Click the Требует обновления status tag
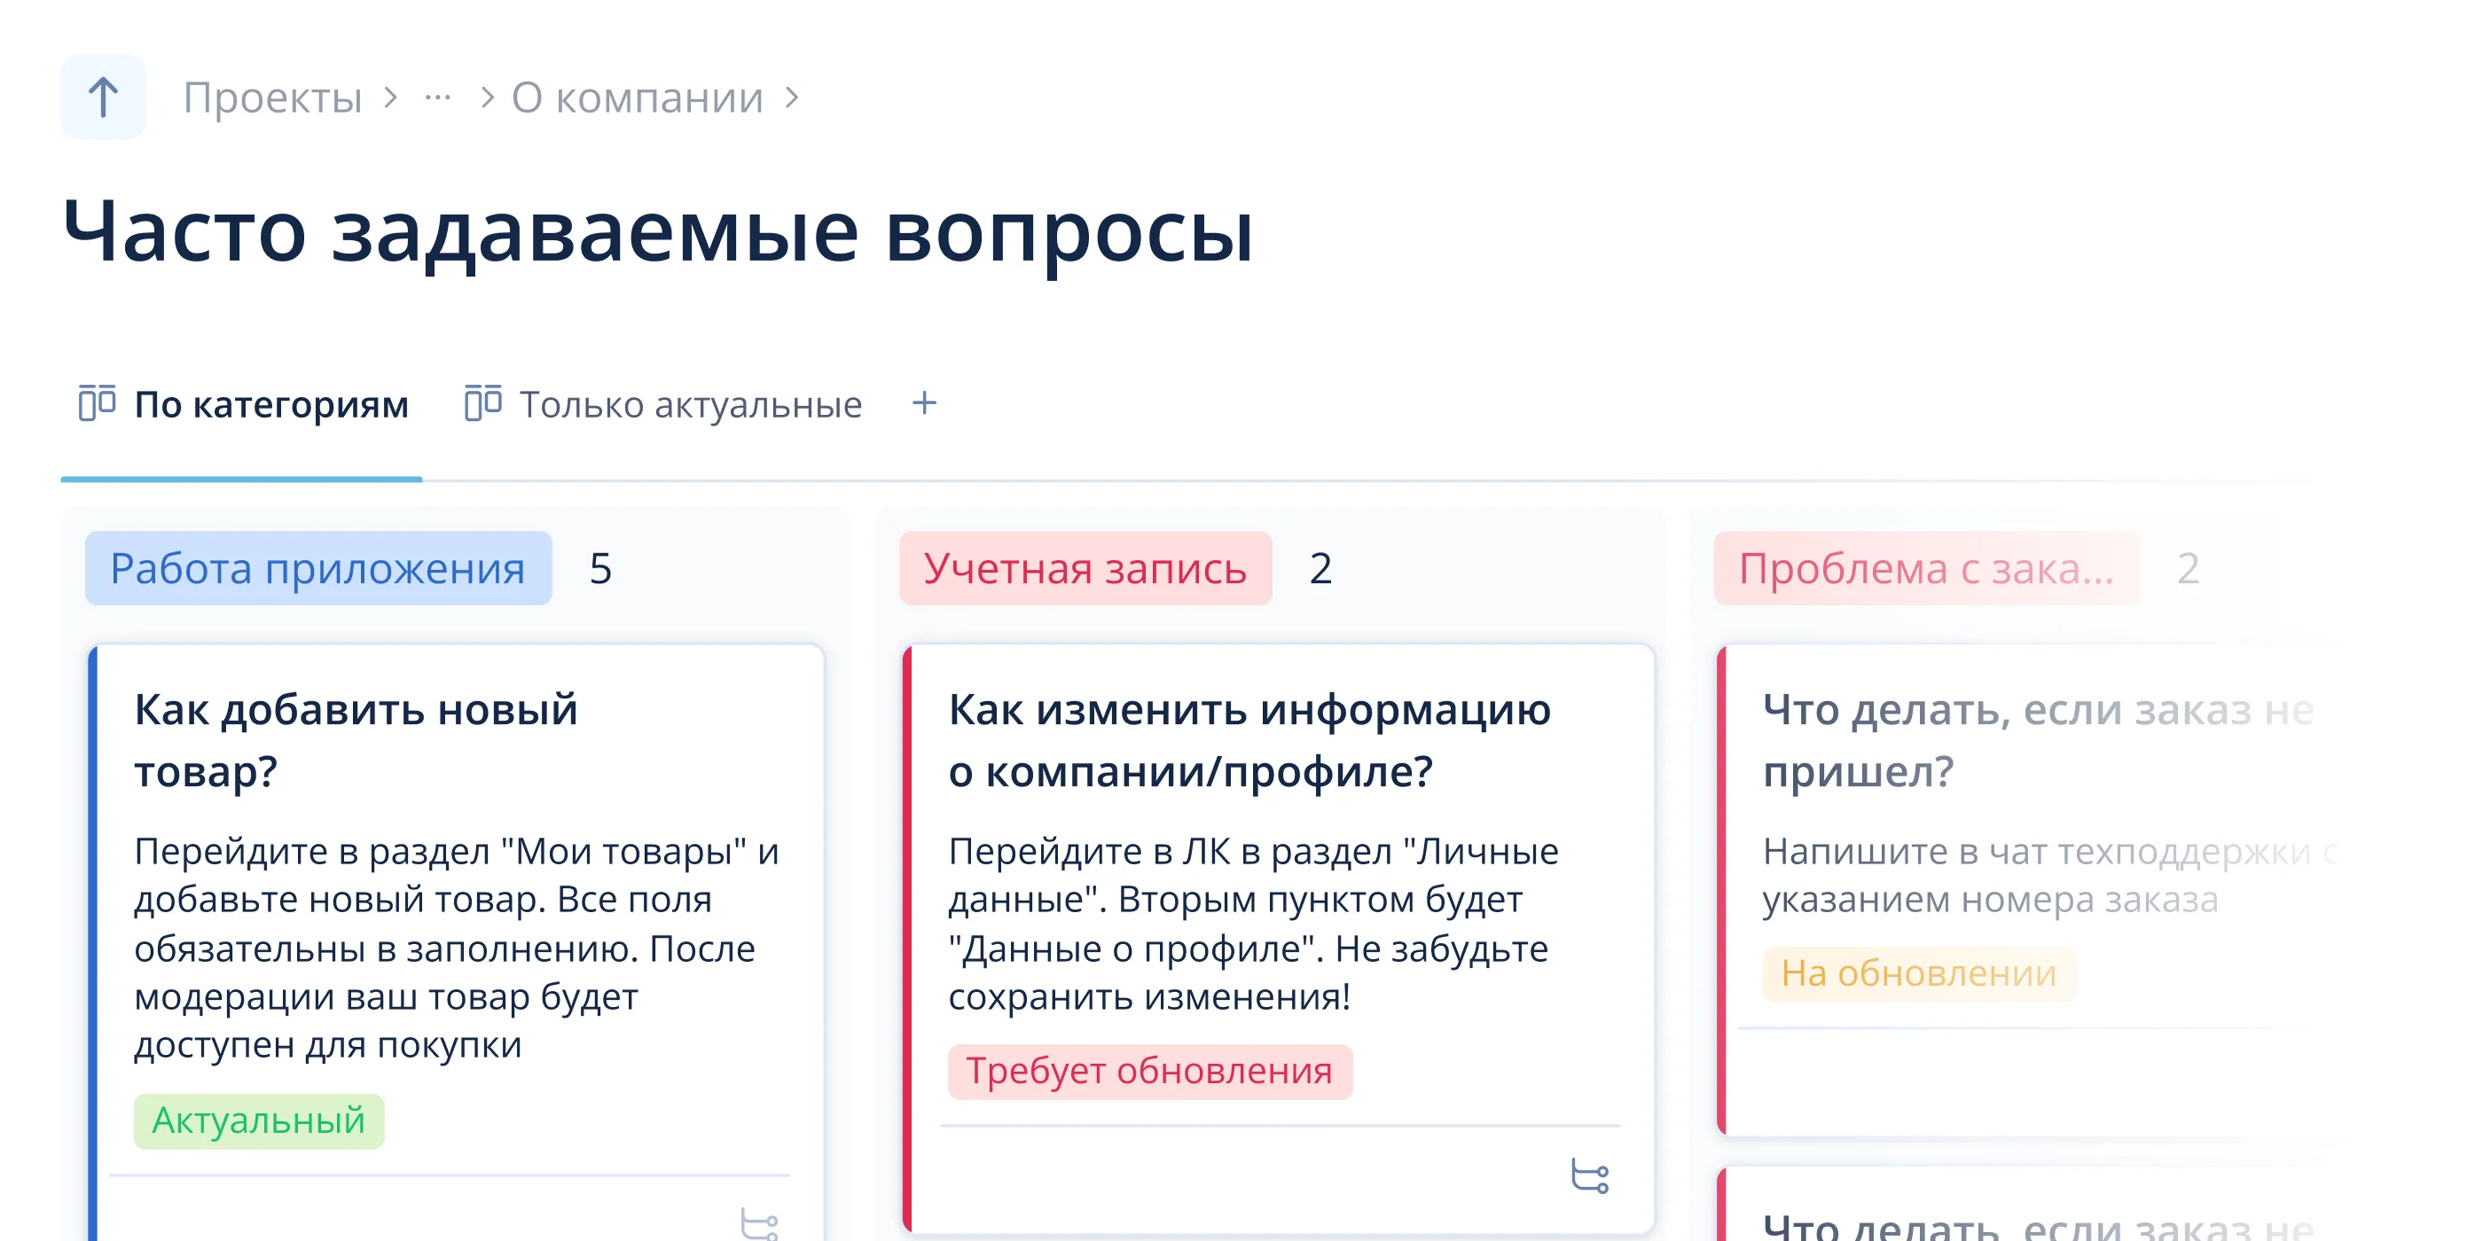 tap(1150, 1072)
